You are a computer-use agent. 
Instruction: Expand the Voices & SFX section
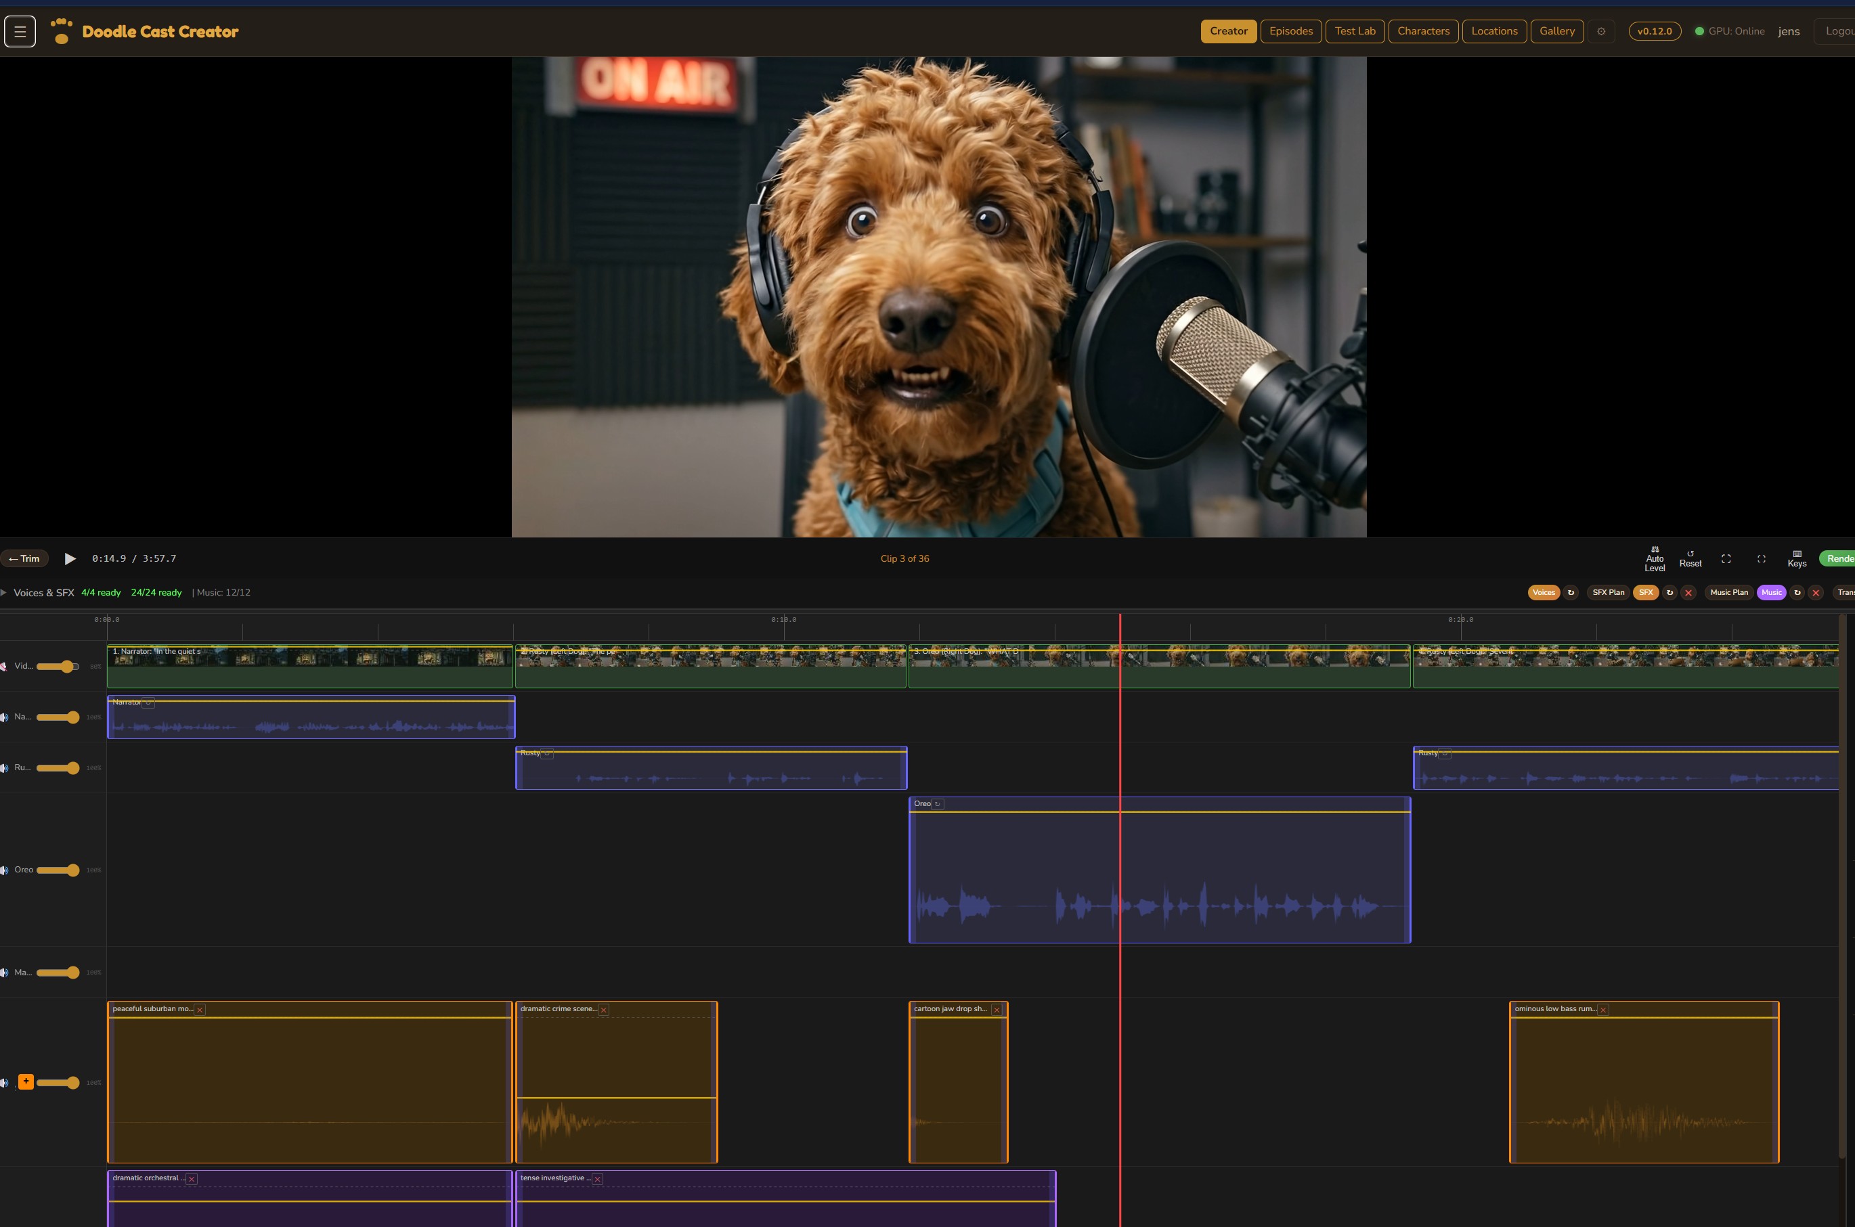(5, 592)
